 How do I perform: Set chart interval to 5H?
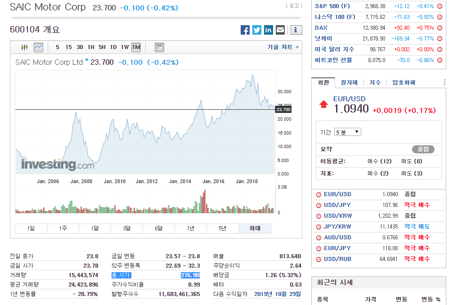pyautogui.click(x=102, y=47)
